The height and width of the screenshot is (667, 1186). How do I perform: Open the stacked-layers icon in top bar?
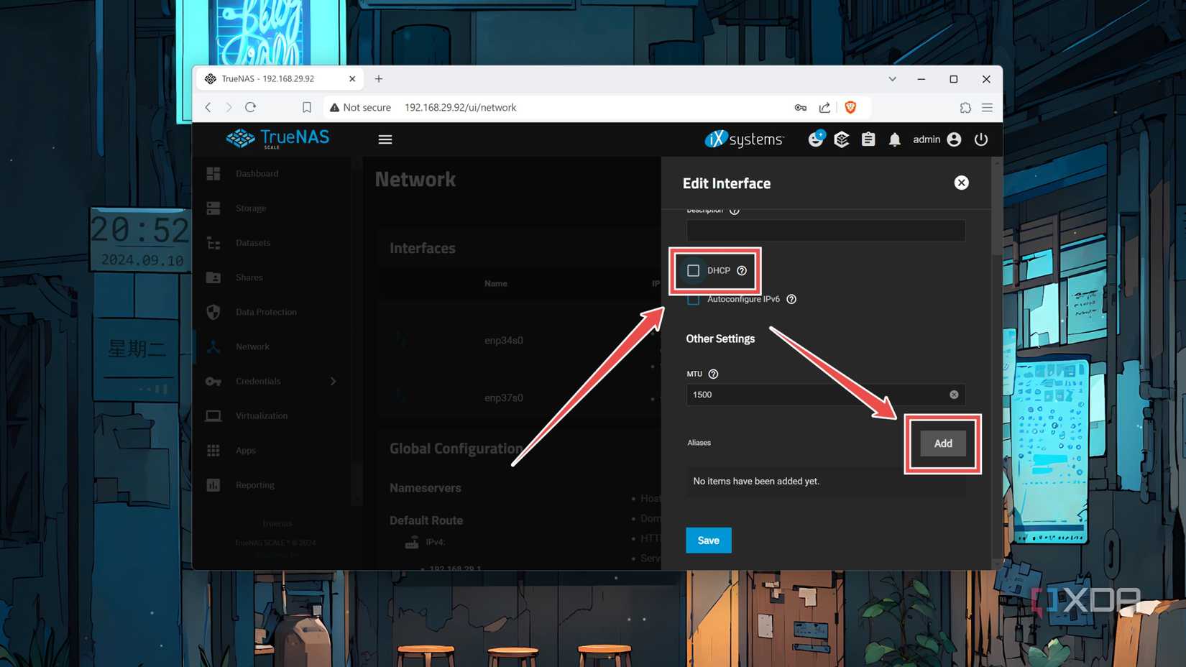click(x=842, y=139)
